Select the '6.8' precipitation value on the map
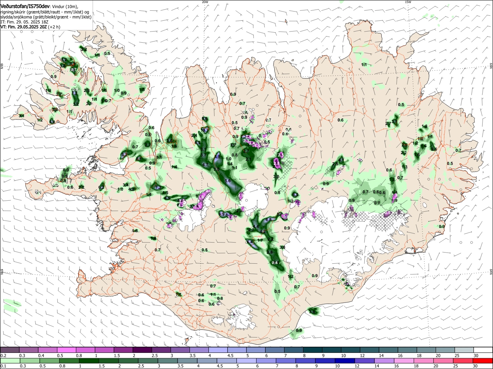This screenshot has height=369, width=493. [268, 219]
